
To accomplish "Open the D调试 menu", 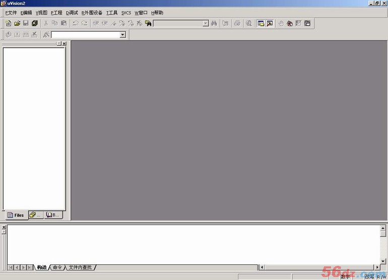I will coord(72,13).
